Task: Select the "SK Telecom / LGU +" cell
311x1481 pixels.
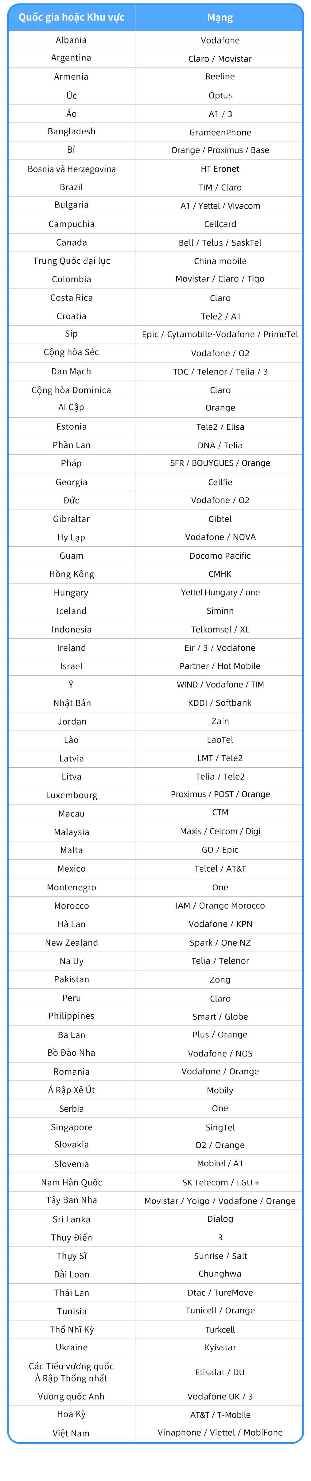Action: coord(220,1182)
